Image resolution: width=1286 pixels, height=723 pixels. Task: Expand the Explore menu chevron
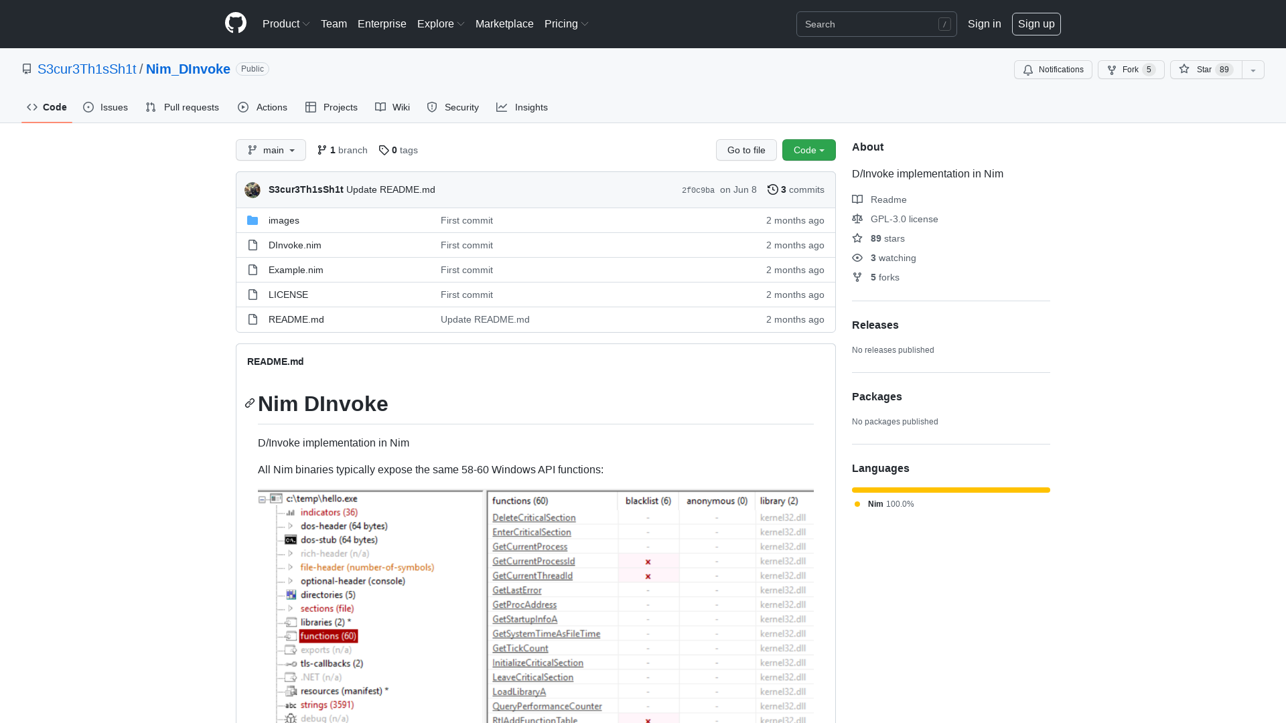point(461,23)
